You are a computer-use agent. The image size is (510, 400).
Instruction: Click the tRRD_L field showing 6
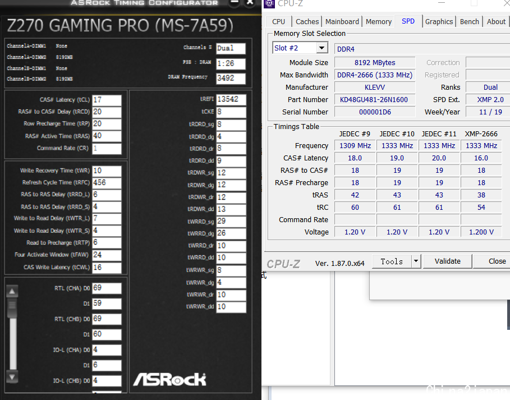(x=107, y=195)
